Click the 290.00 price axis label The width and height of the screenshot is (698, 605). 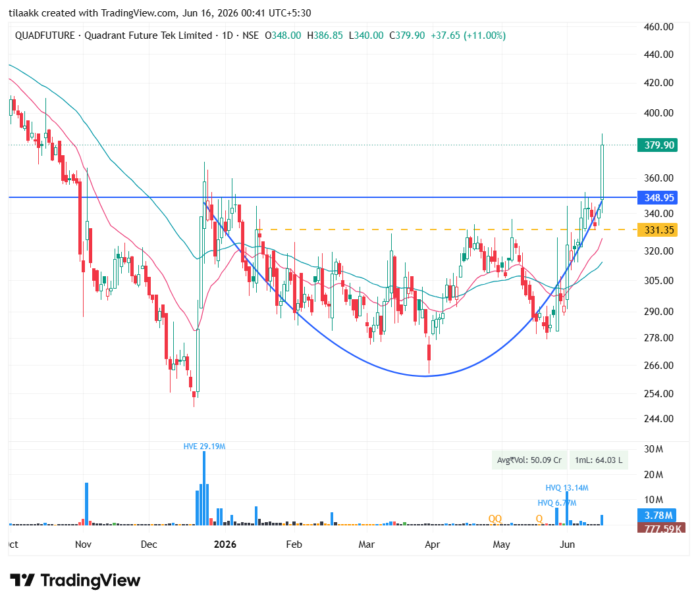click(x=658, y=311)
